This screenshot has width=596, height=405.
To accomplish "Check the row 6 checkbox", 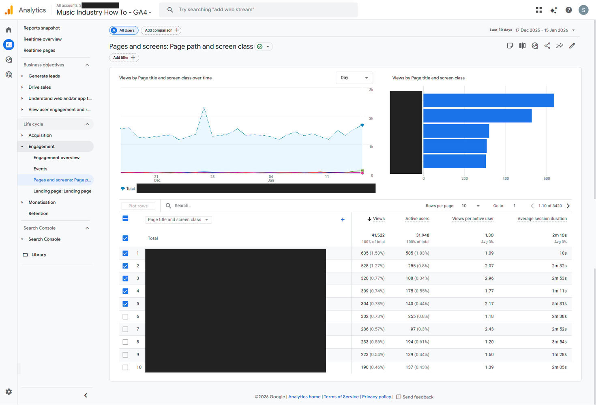I will (x=125, y=317).
